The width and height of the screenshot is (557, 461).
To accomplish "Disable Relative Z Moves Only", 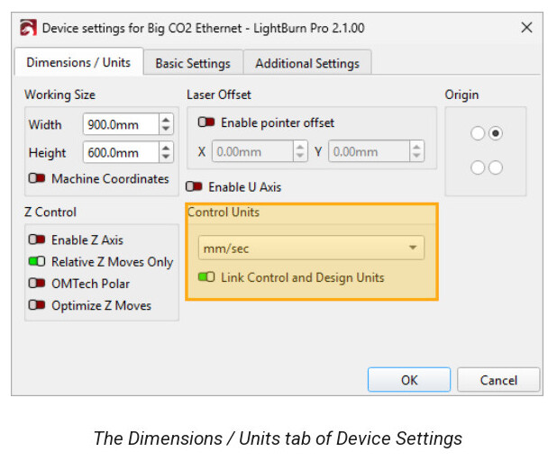I will click(x=37, y=262).
